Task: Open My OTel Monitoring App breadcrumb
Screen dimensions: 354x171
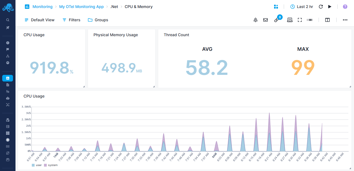Action: (x=81, y=7)
